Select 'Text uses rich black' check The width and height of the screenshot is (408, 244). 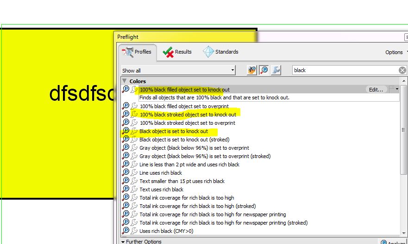pos(161,189)
